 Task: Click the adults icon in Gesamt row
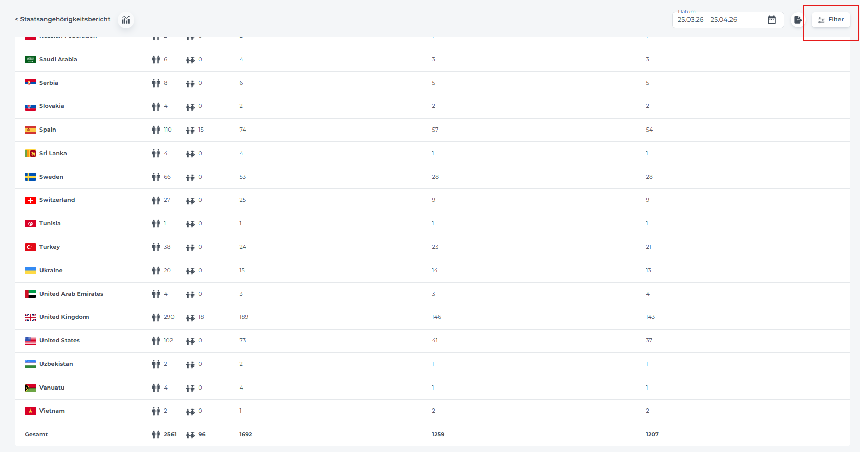click(156, 435)
